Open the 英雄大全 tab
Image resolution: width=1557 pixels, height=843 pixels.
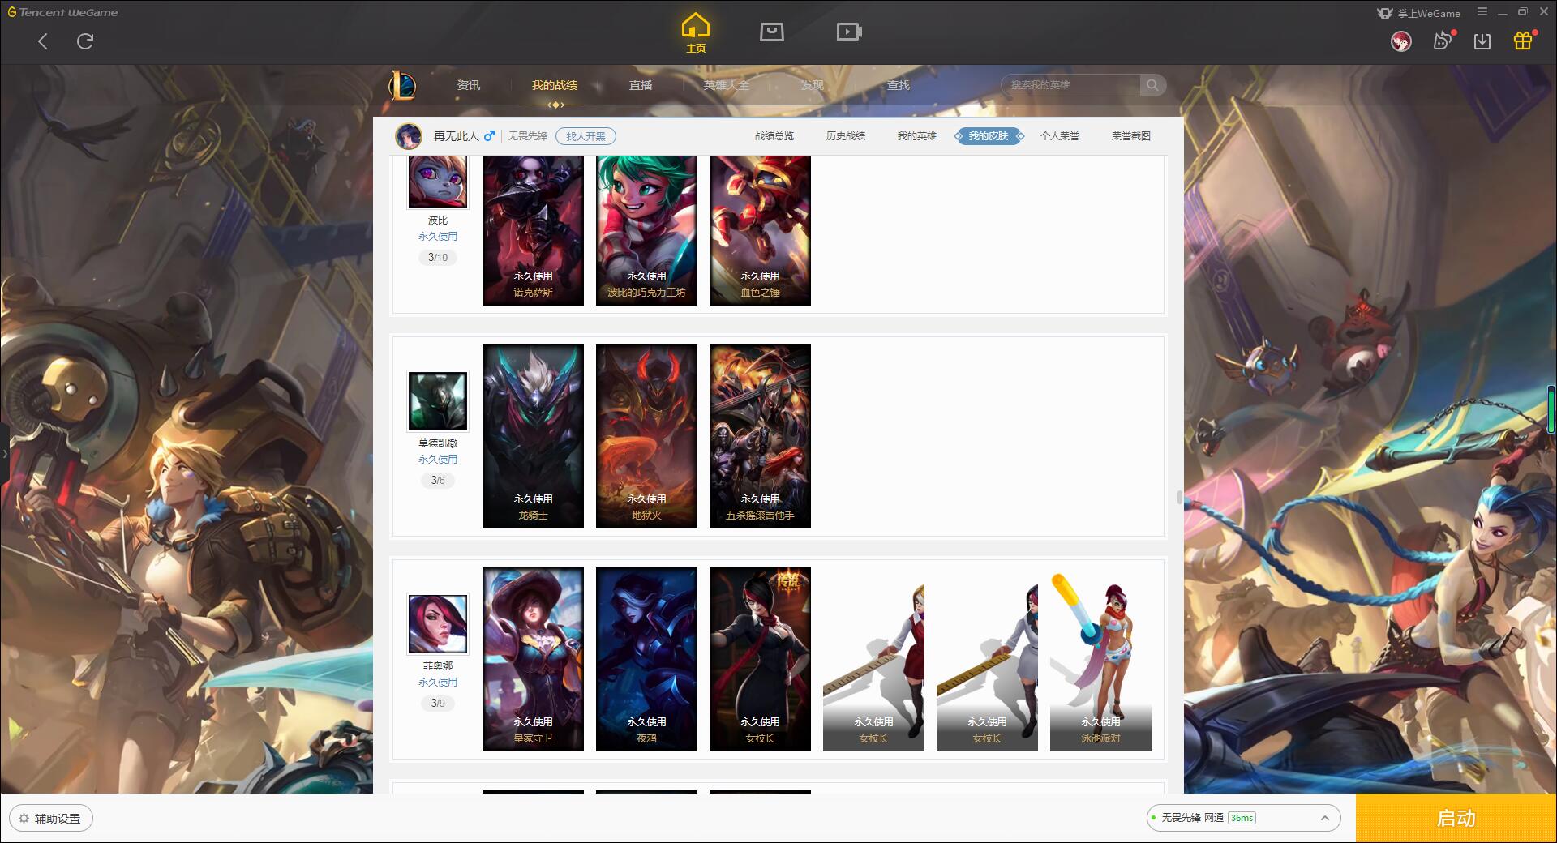727,85
